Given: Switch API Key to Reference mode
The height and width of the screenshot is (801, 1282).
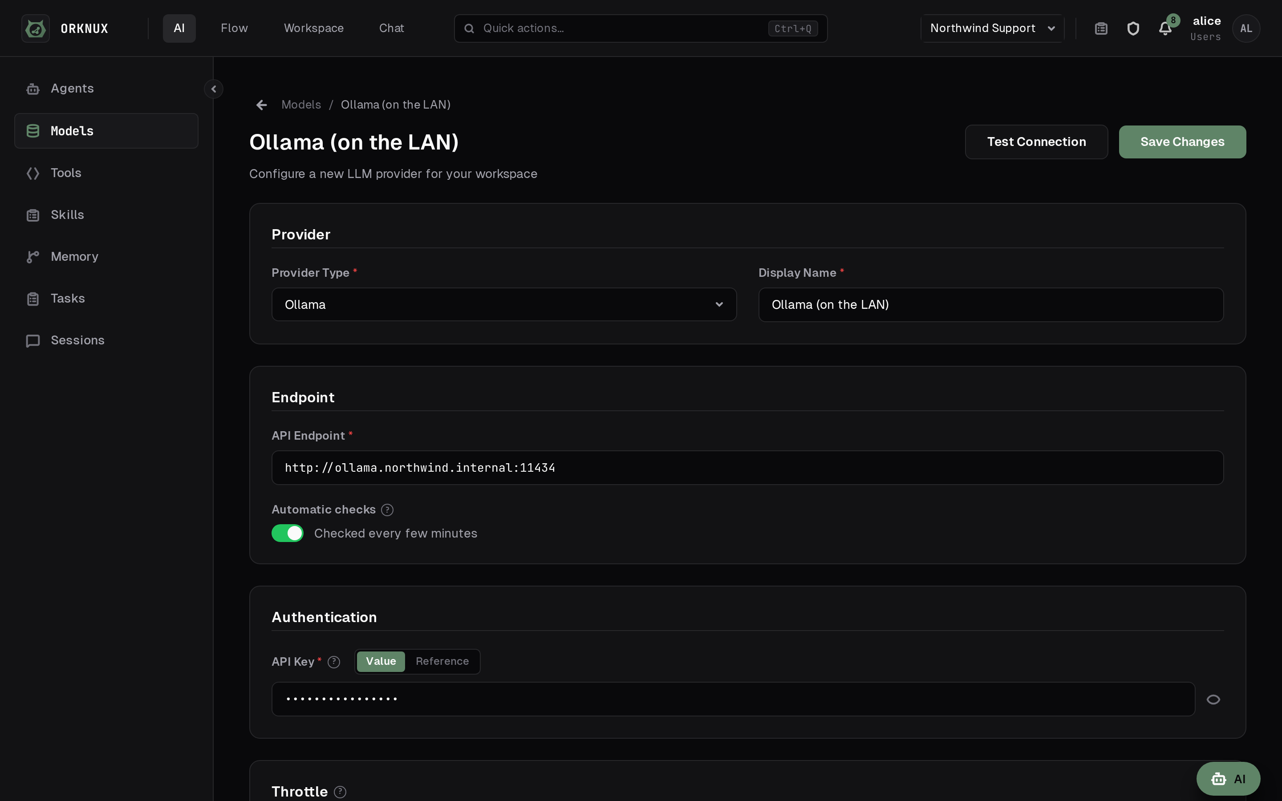Looking at the screenshot, I should 442,661.
